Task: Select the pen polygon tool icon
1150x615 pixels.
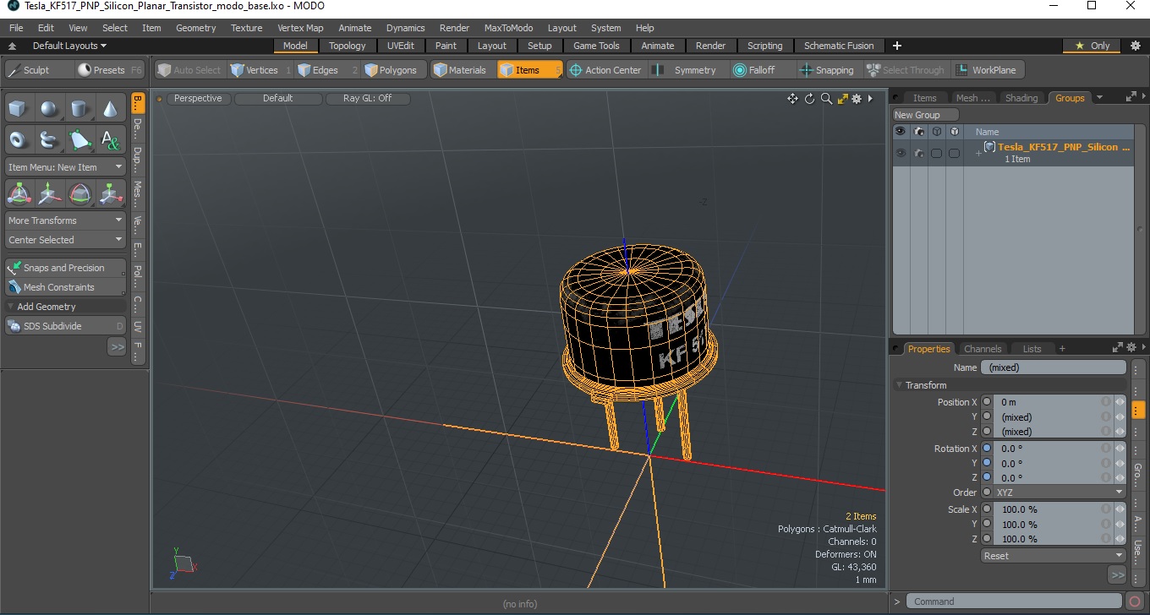Action: click(x=79, y=139)
